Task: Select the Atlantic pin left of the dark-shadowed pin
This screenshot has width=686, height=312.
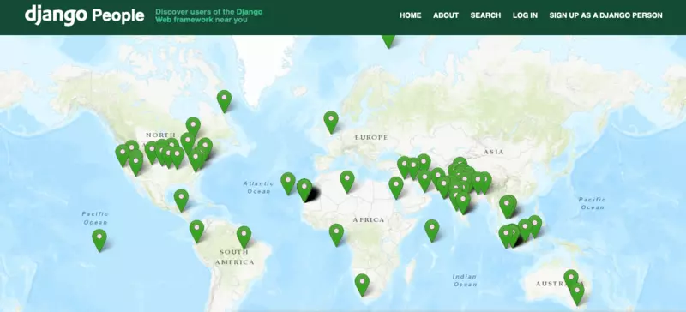Action: tap(288, 183)
